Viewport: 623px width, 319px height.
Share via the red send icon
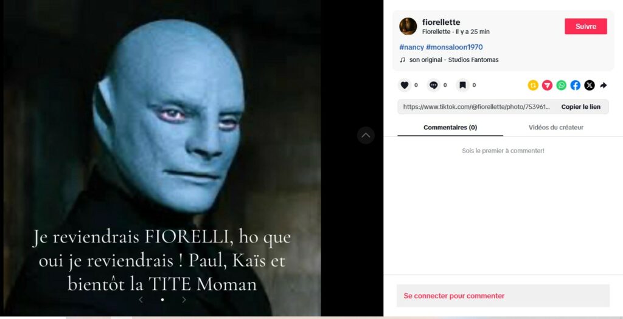click(x=547, y=85)
